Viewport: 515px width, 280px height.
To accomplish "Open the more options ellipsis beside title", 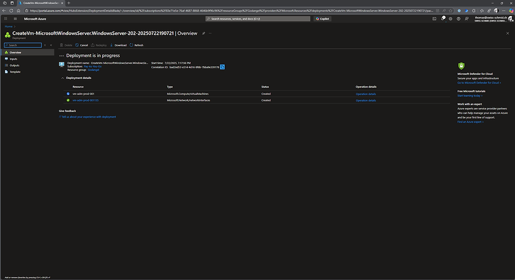I will (210, 33).
